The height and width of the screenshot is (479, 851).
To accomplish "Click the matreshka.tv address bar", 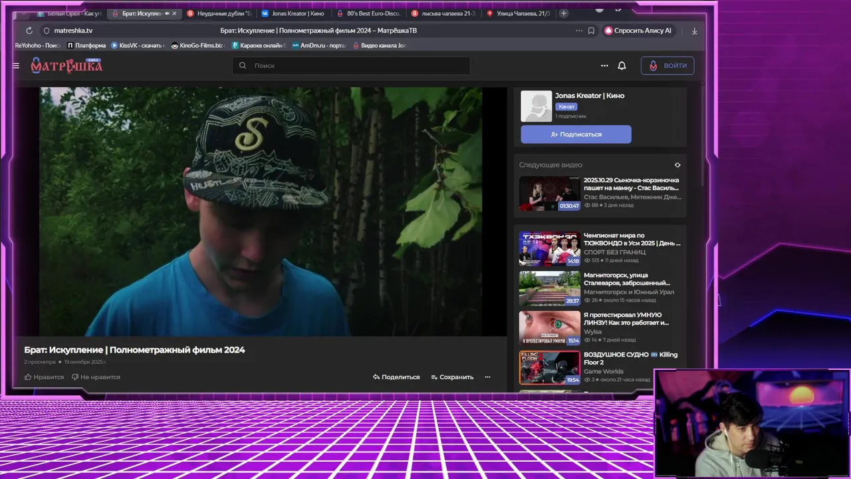I will click(73, 31).
